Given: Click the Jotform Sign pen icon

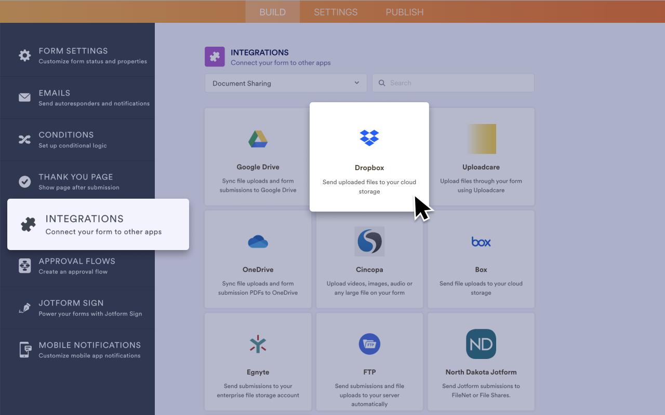Looking at the screenshot, I should point(24,307).
